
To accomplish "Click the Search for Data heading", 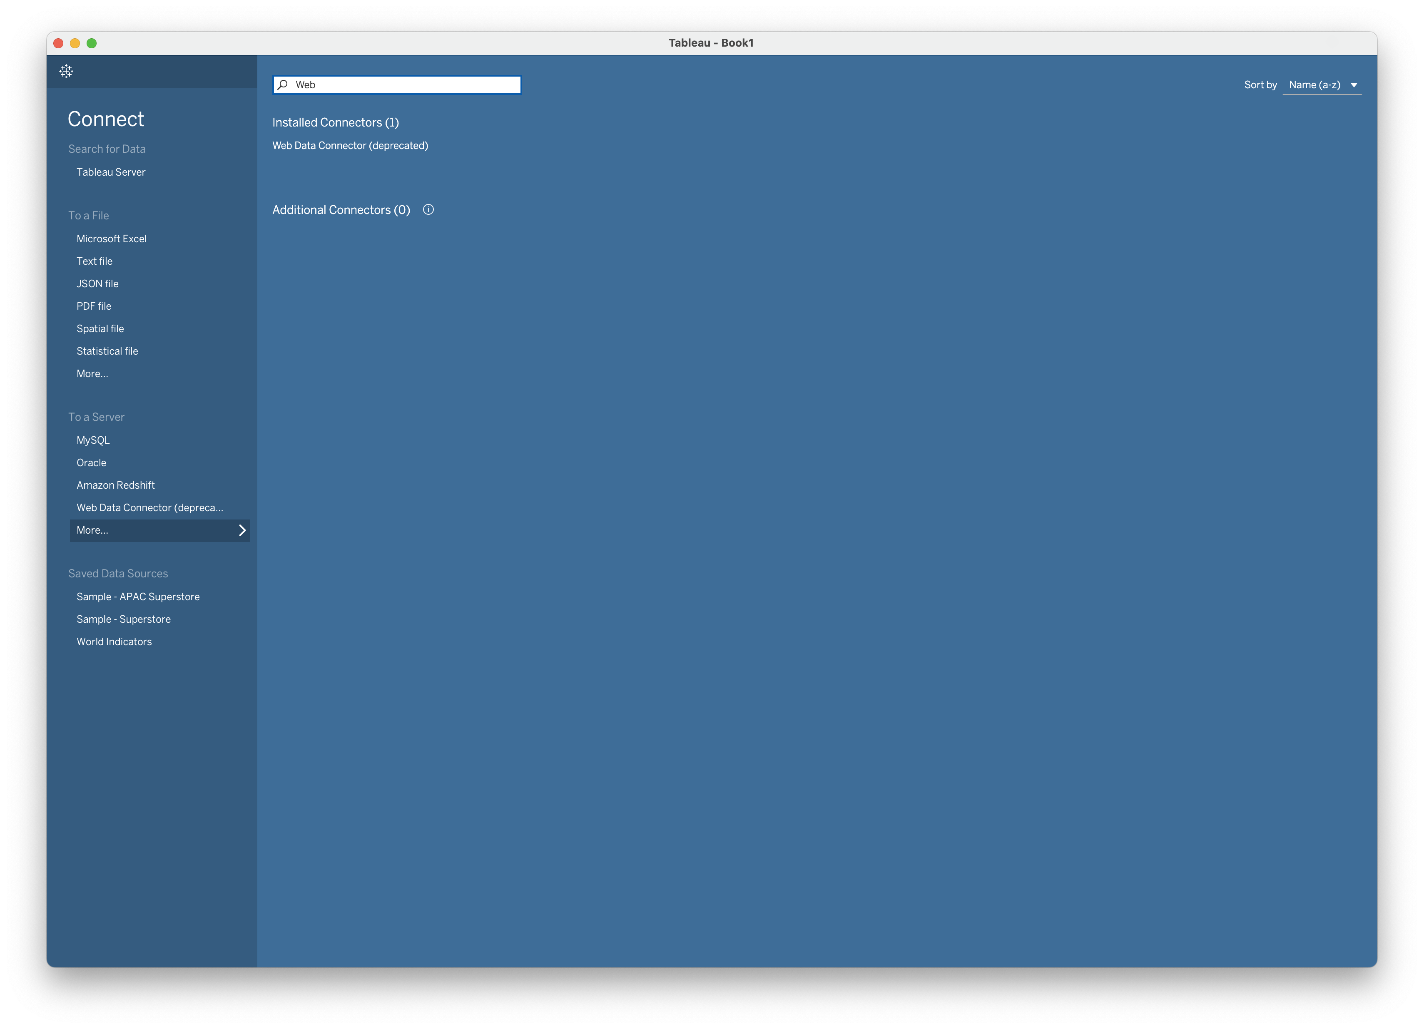I will [x=107, y=149].
